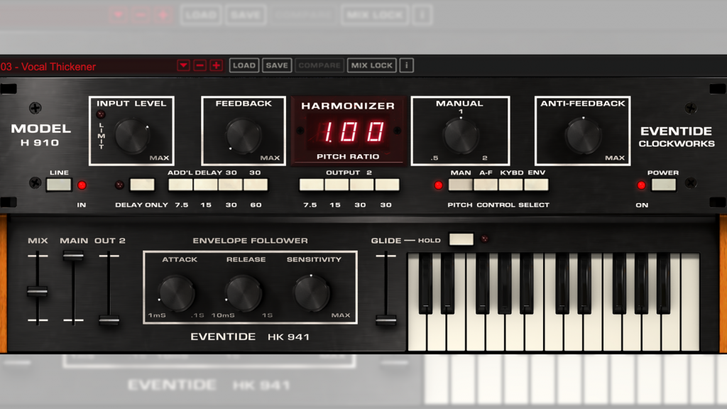This screenshot has width=727, height=409.
Task: Open the preset list dropdown arrow
Action: [184, 65]
